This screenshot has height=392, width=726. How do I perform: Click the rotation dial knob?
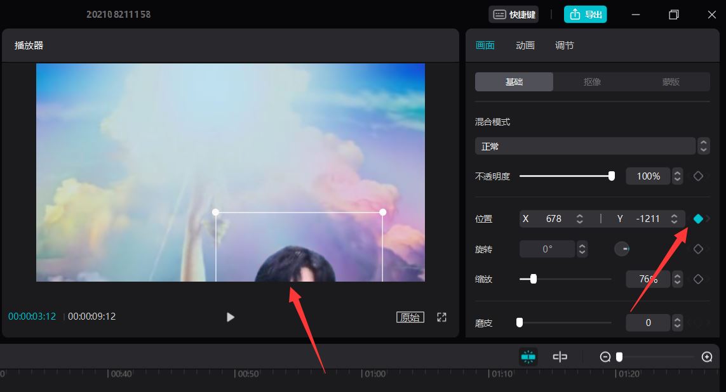(x=622, y=249)
